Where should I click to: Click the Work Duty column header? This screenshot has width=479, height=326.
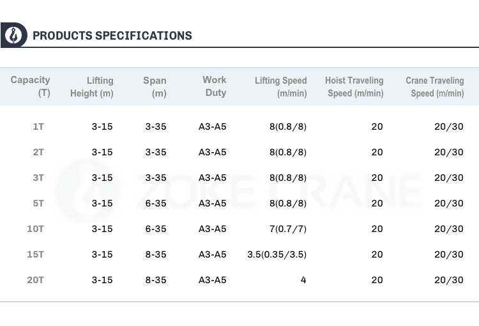click(x=214, y=86)
